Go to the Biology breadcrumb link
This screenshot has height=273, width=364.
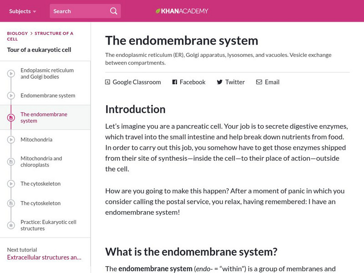click(x=17, y=33)
